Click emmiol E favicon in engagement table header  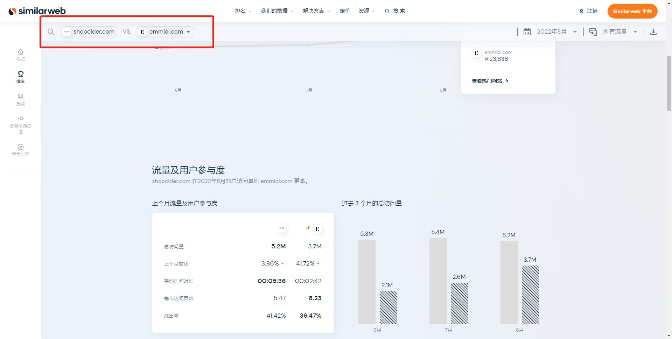point(317,229)
